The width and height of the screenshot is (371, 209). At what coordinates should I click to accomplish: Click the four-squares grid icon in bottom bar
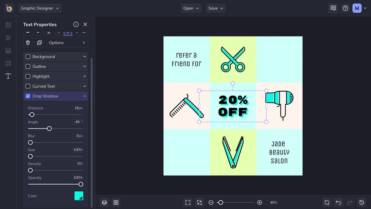tap(116, 202)
